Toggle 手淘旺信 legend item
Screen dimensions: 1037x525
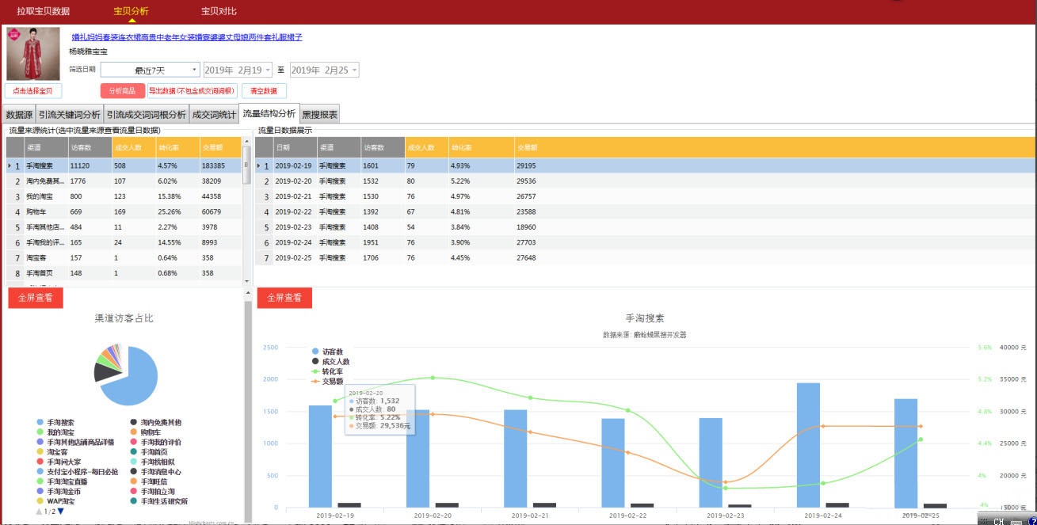[x=149, y=481]
